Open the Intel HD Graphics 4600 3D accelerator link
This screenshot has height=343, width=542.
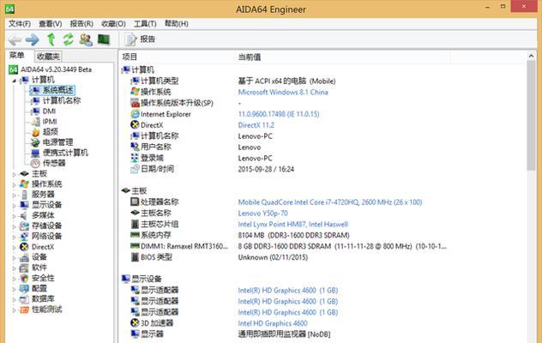coord(273,323)
